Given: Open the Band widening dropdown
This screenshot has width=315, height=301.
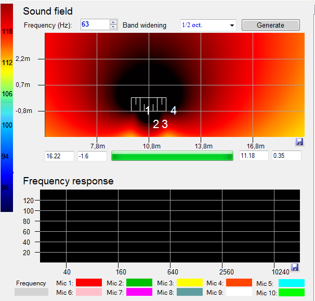Looking at the screenshot, I should [x=231, y=25].
